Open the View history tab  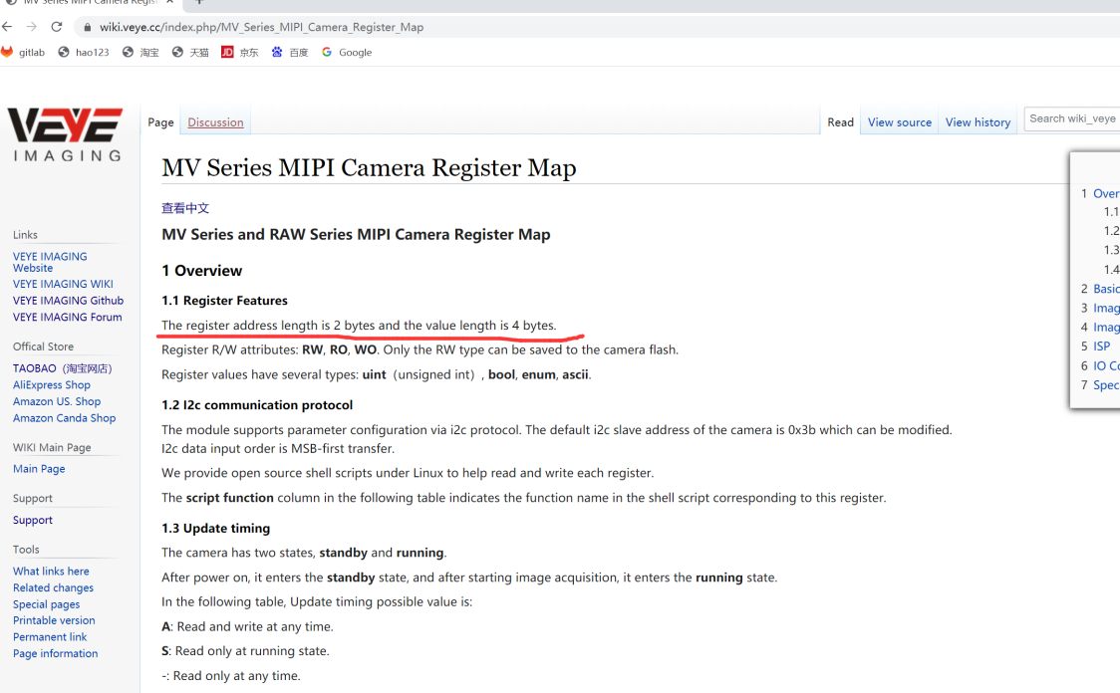click(x=978, y=122)
